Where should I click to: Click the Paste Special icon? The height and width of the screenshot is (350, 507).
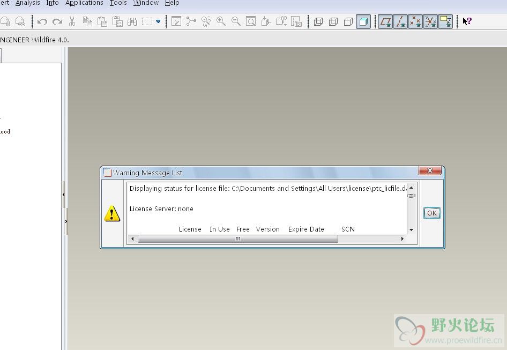tap(117, 21)
